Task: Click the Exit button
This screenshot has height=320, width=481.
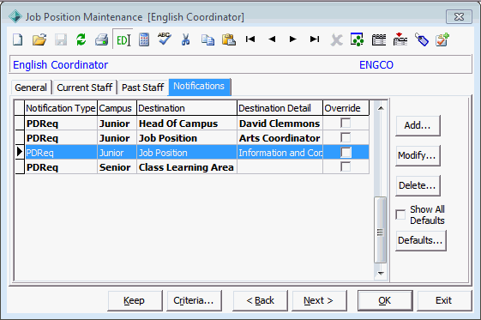Action: 444,300
